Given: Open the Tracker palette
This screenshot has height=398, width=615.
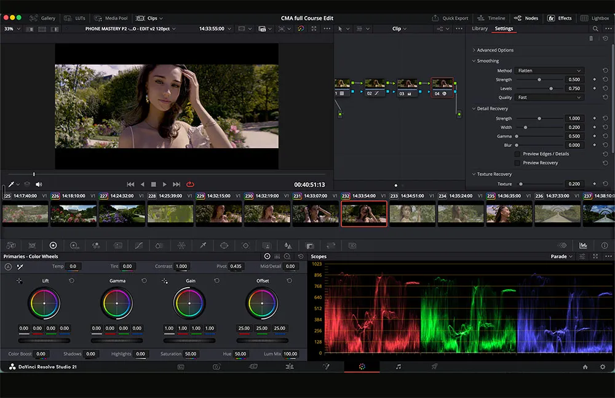Looking at the screenshot, I should tap(245, 245).
